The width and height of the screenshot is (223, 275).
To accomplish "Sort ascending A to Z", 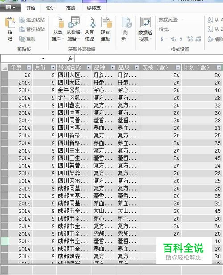I will coord(215,20).
